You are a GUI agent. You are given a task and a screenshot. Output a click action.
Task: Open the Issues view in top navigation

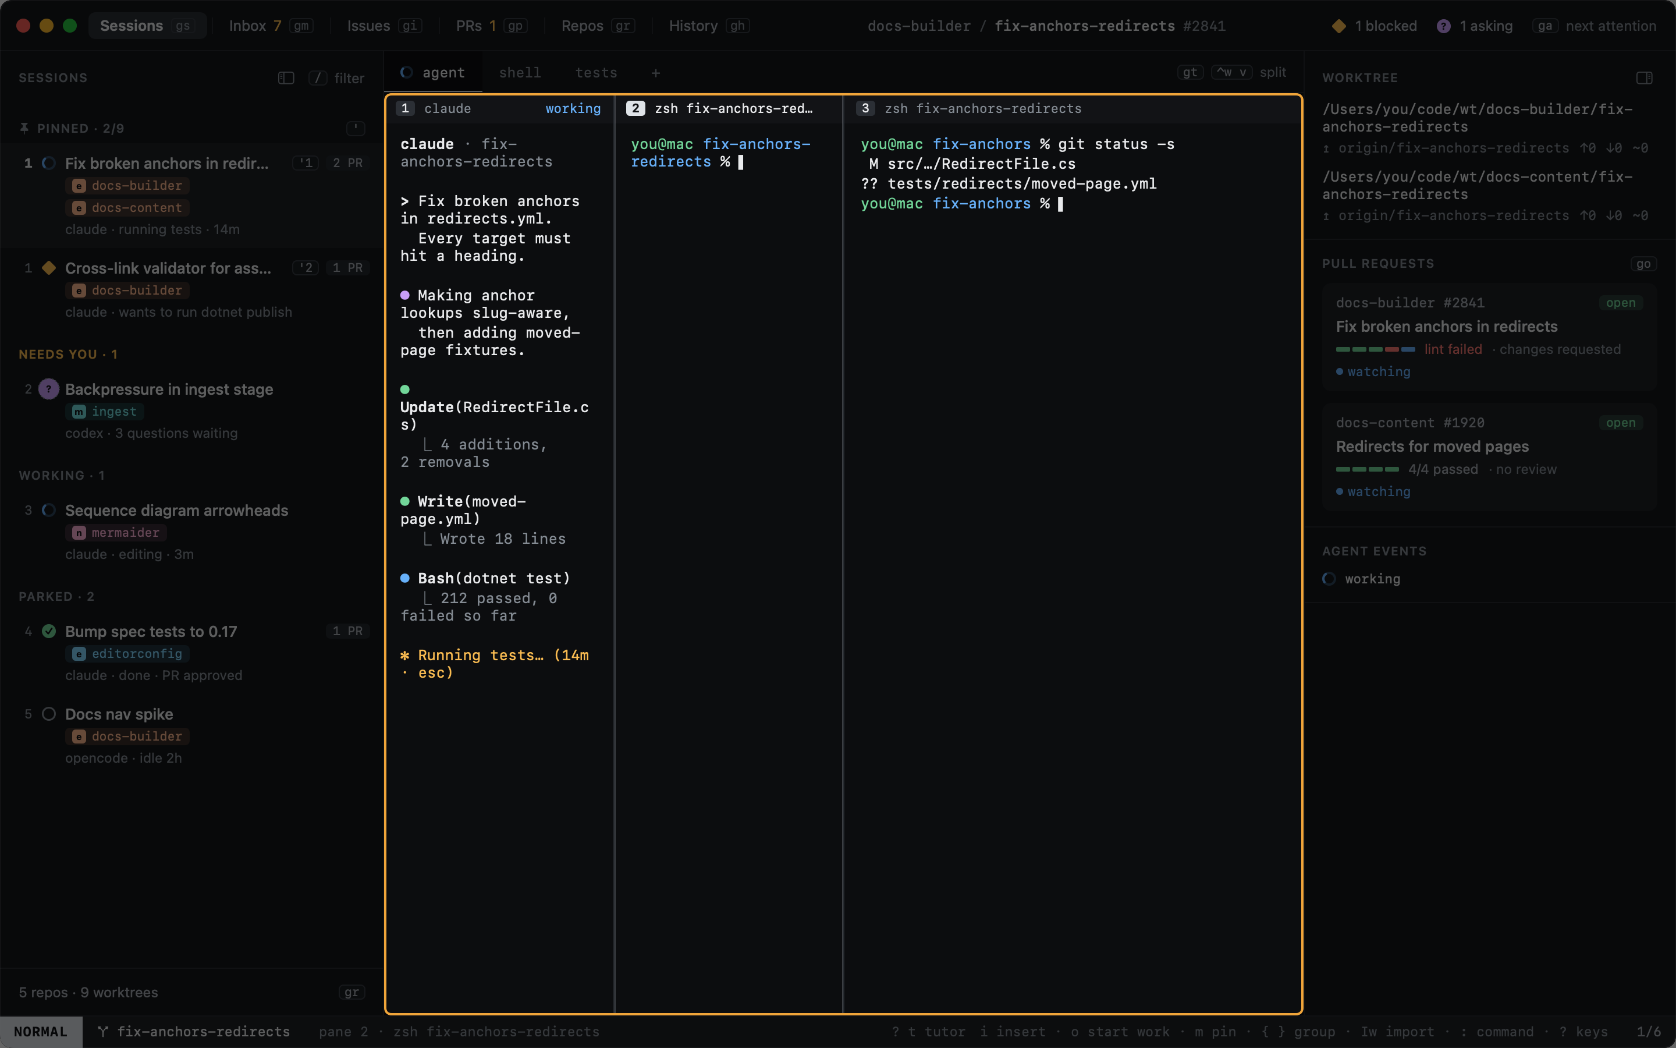[383, 26]
